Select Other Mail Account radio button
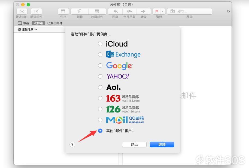 100,131
